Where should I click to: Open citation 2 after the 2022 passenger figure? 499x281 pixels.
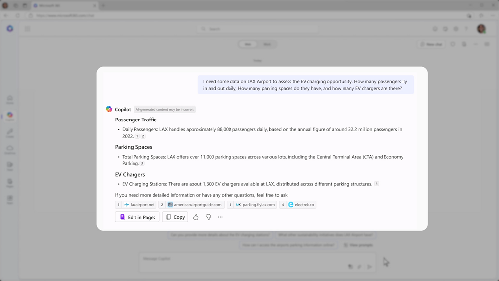tap(143, 136)
